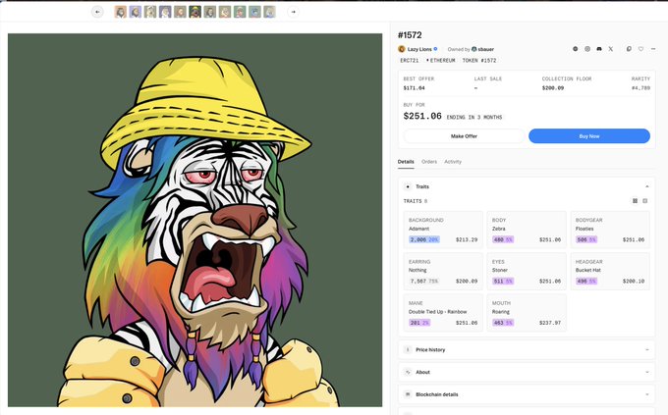Click the 7,567 75% Nothing rarity badge
The width and height of the screenshot is (668, 415).
(x=424, y=281)
